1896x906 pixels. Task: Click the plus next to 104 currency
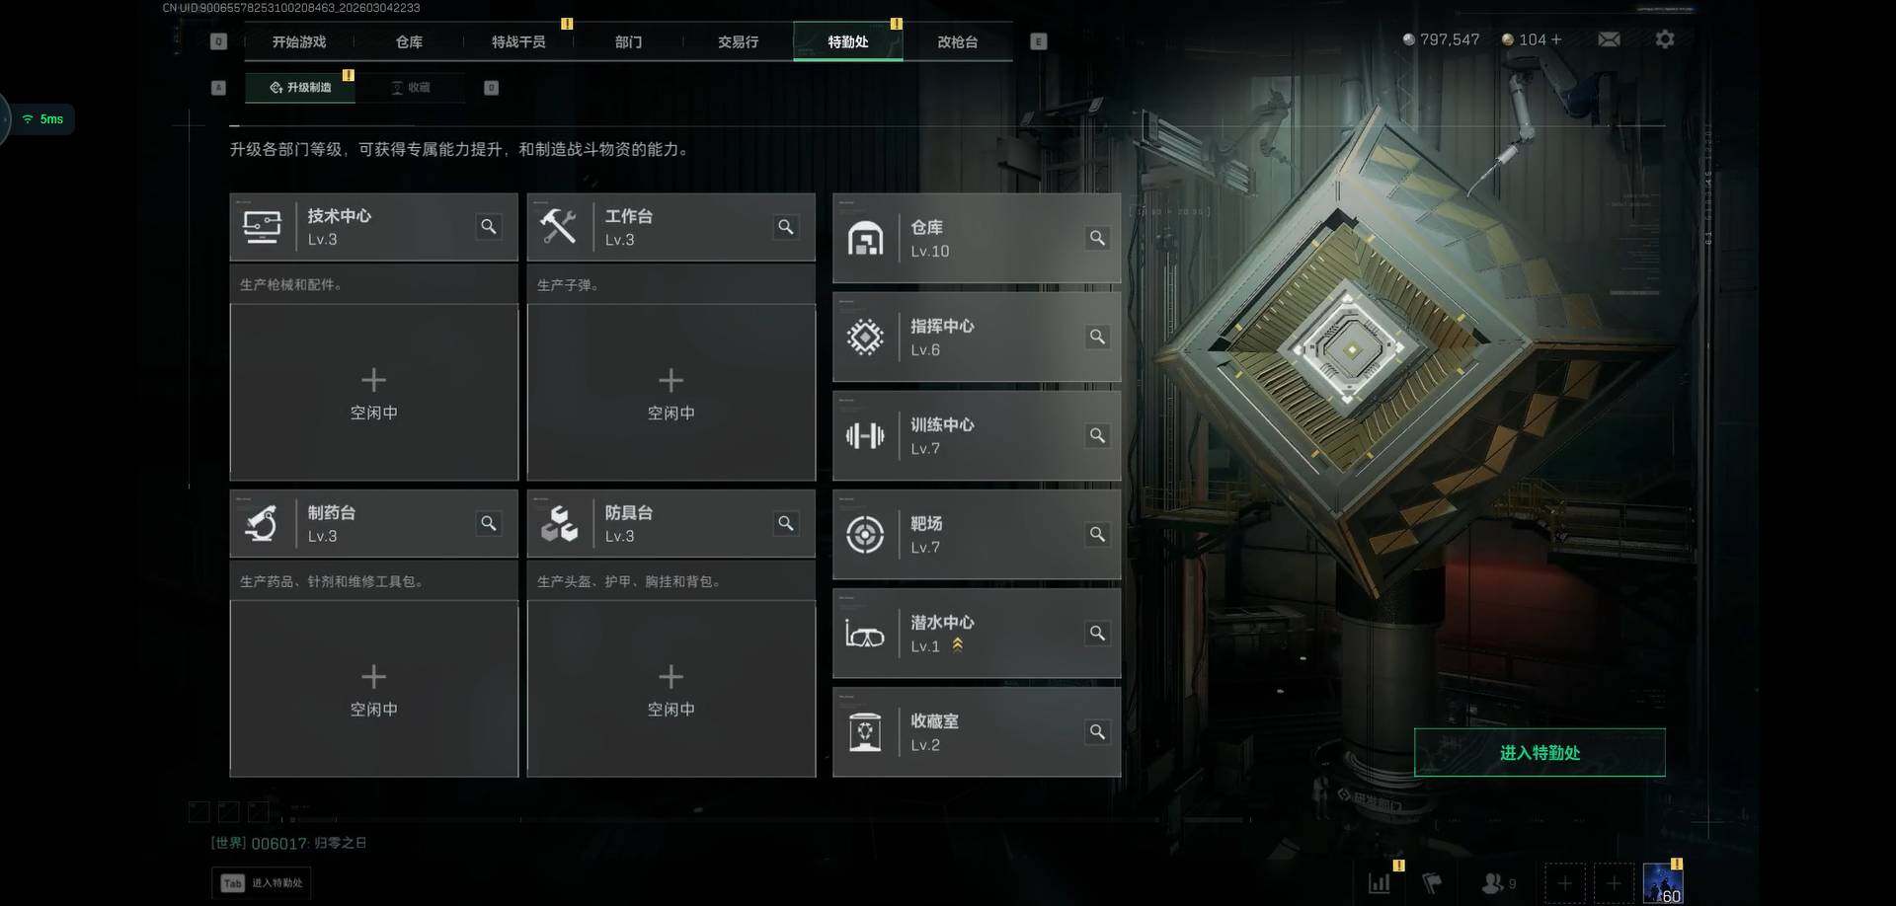1557,39
